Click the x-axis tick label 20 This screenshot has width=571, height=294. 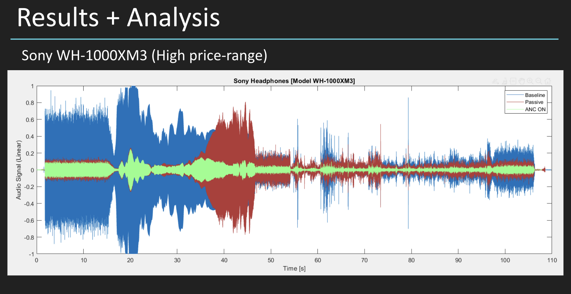click(x=130, y=260)
